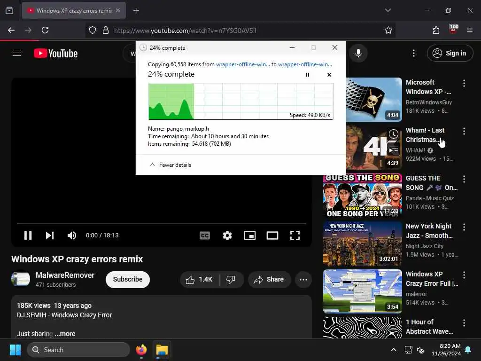
Task: Switch to miniplayer mode
Action: tap(250, 235)
